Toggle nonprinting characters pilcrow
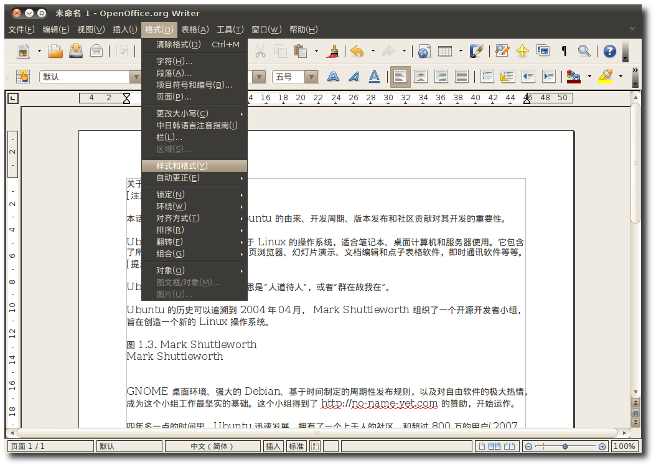The width and height of the screenshot is (656, 467). click(564, 51)
